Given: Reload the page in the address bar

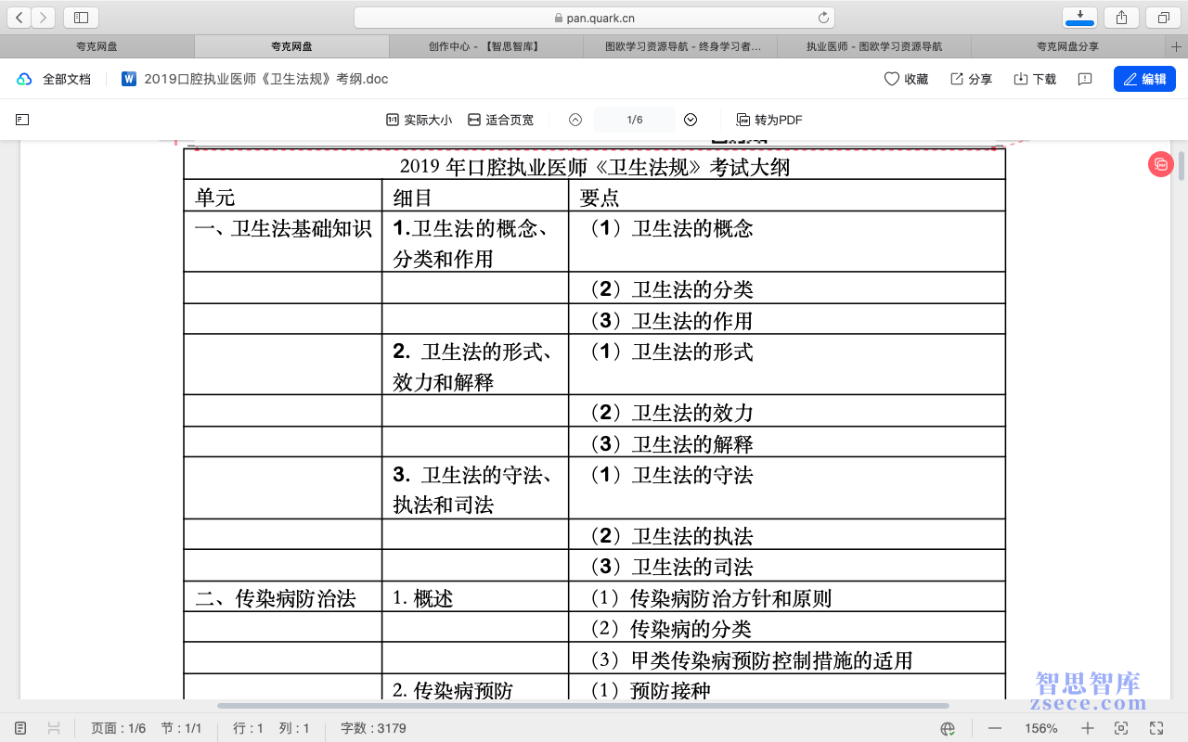Looking at the screenshot, I should (x=823, y=18).
